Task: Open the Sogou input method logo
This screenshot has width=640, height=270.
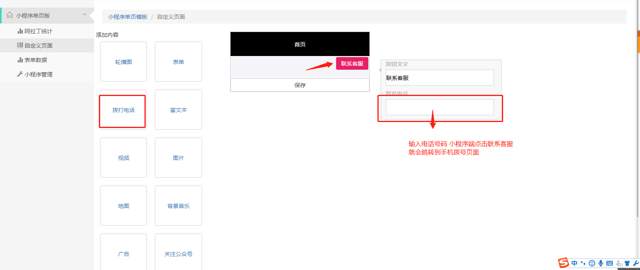Action: [x=564, y=263]
